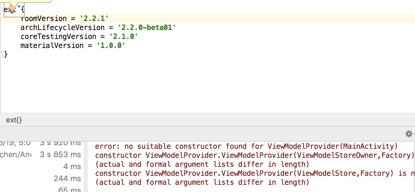Image resolution: width=415 pixels, height=192 pixels.
Task: Select the '2.2.0-beta01' version string
Action: pos(147,27)
